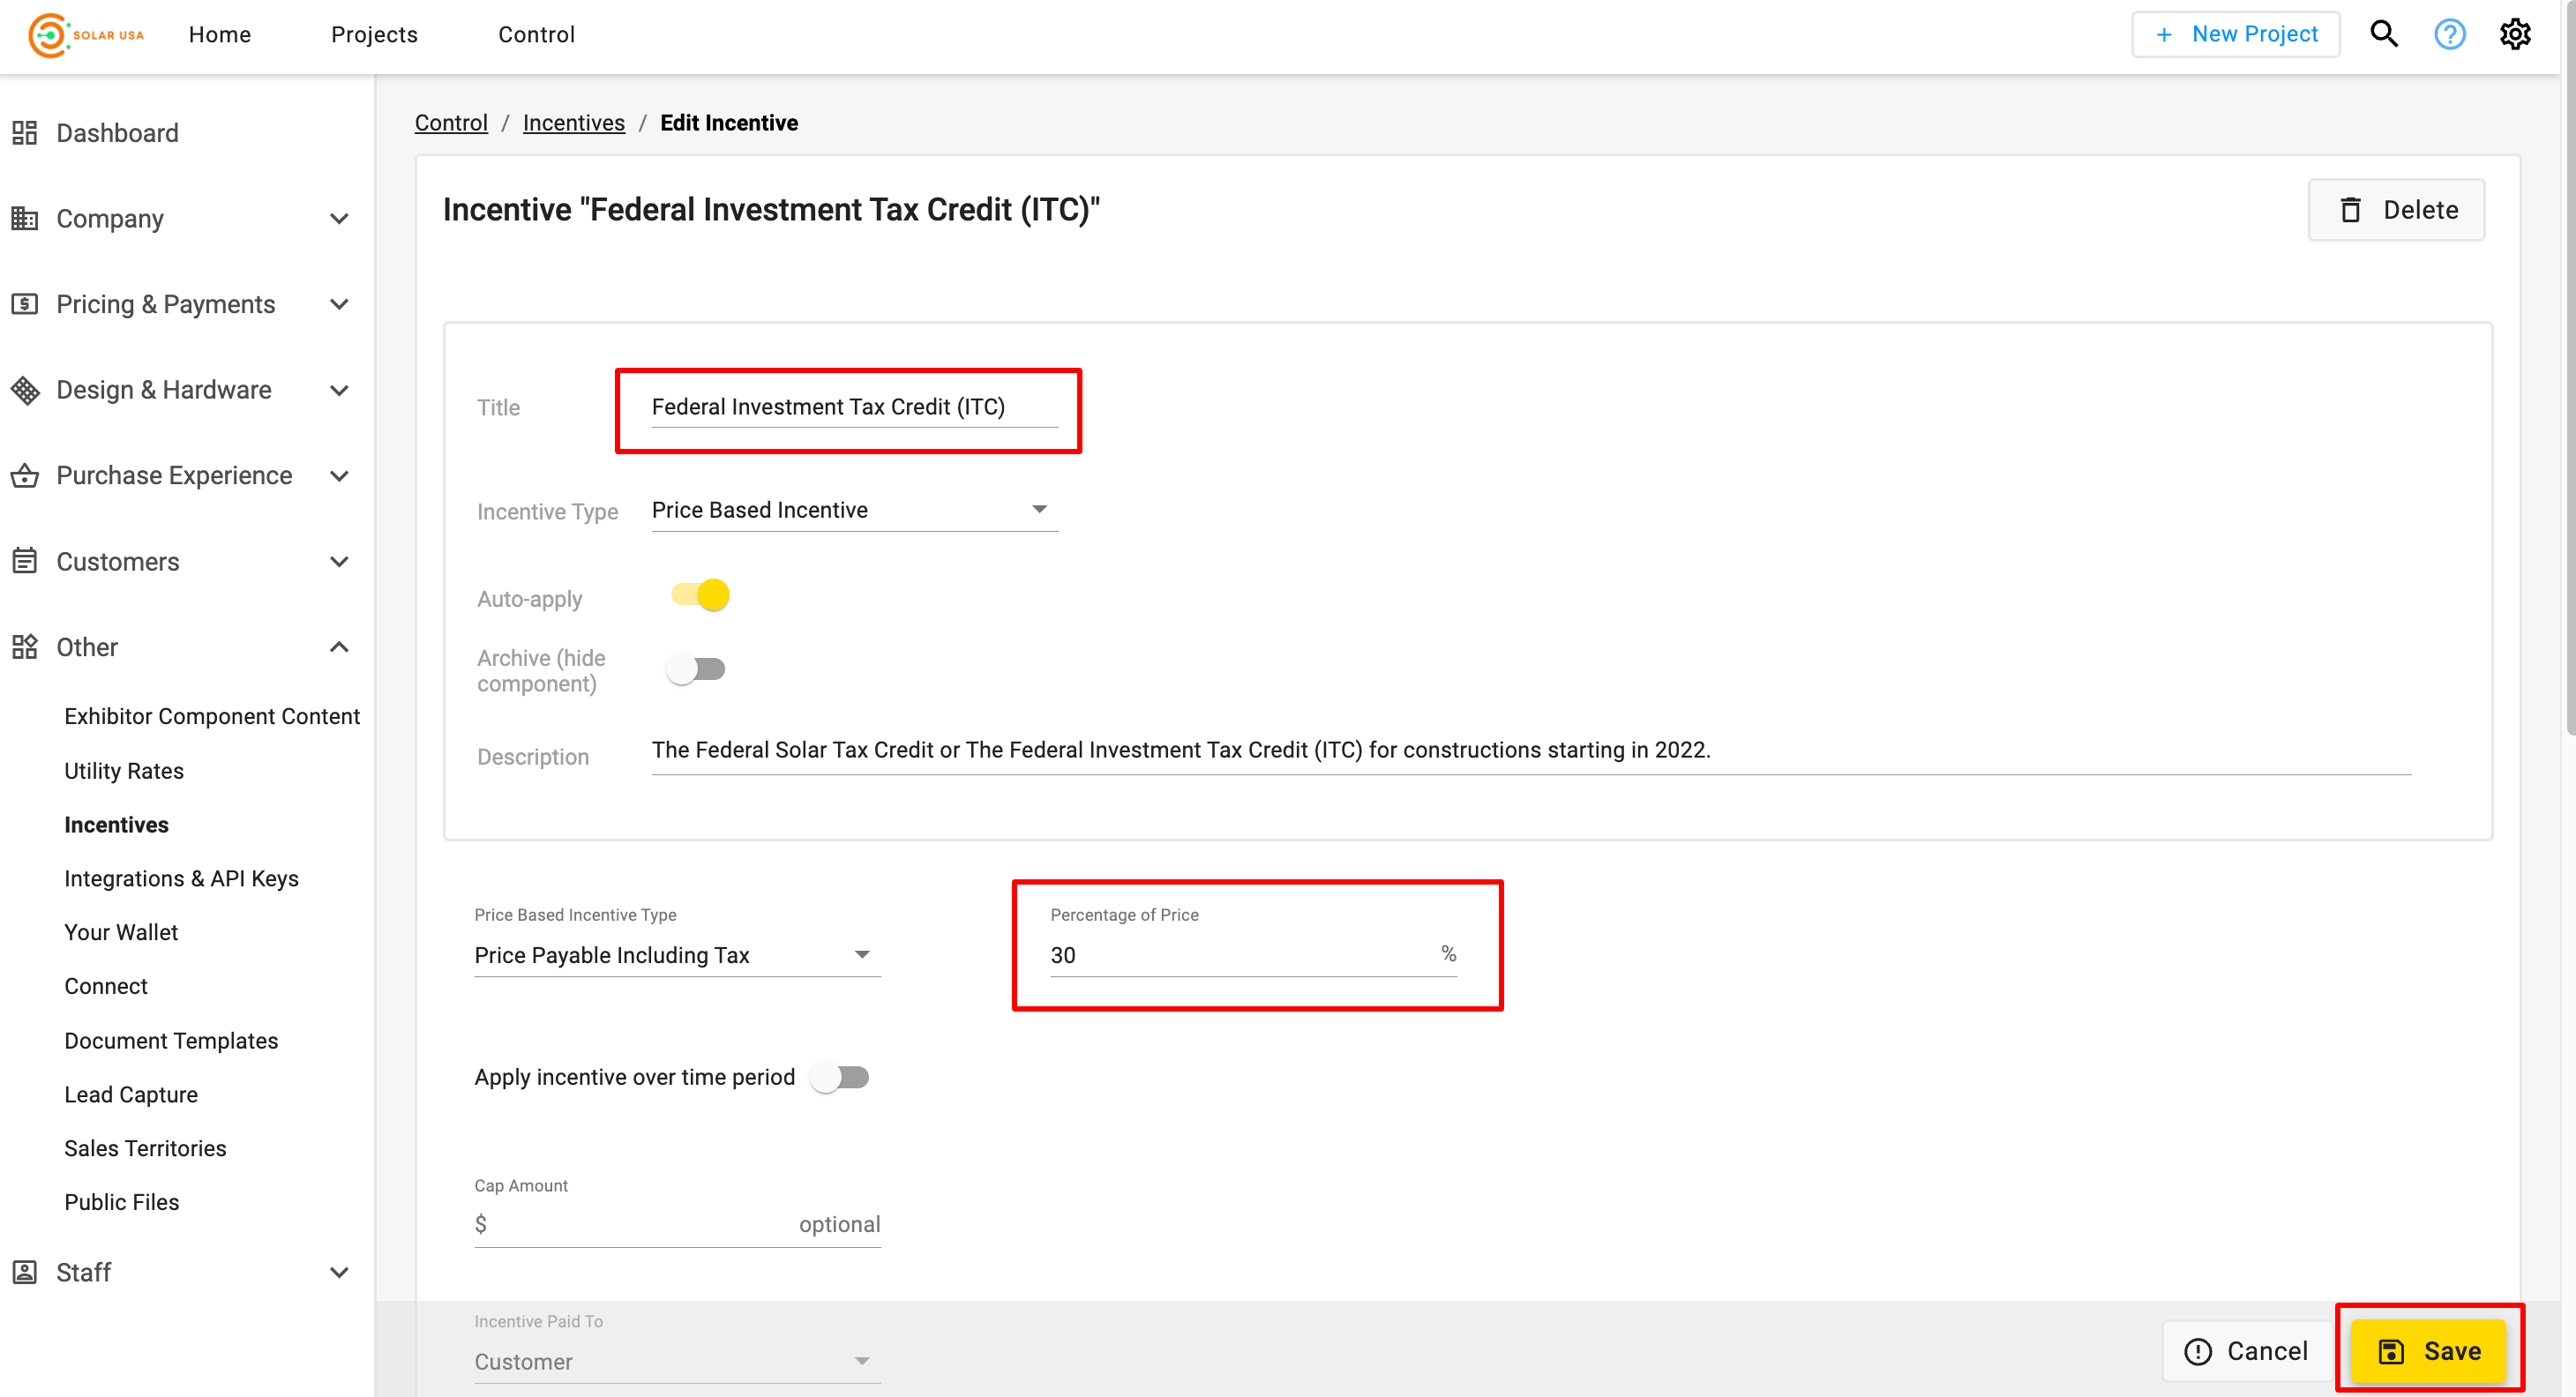Screen dimensions: 2576x1397
Task: Click the Other widgets icon
Action: (24, 647)
